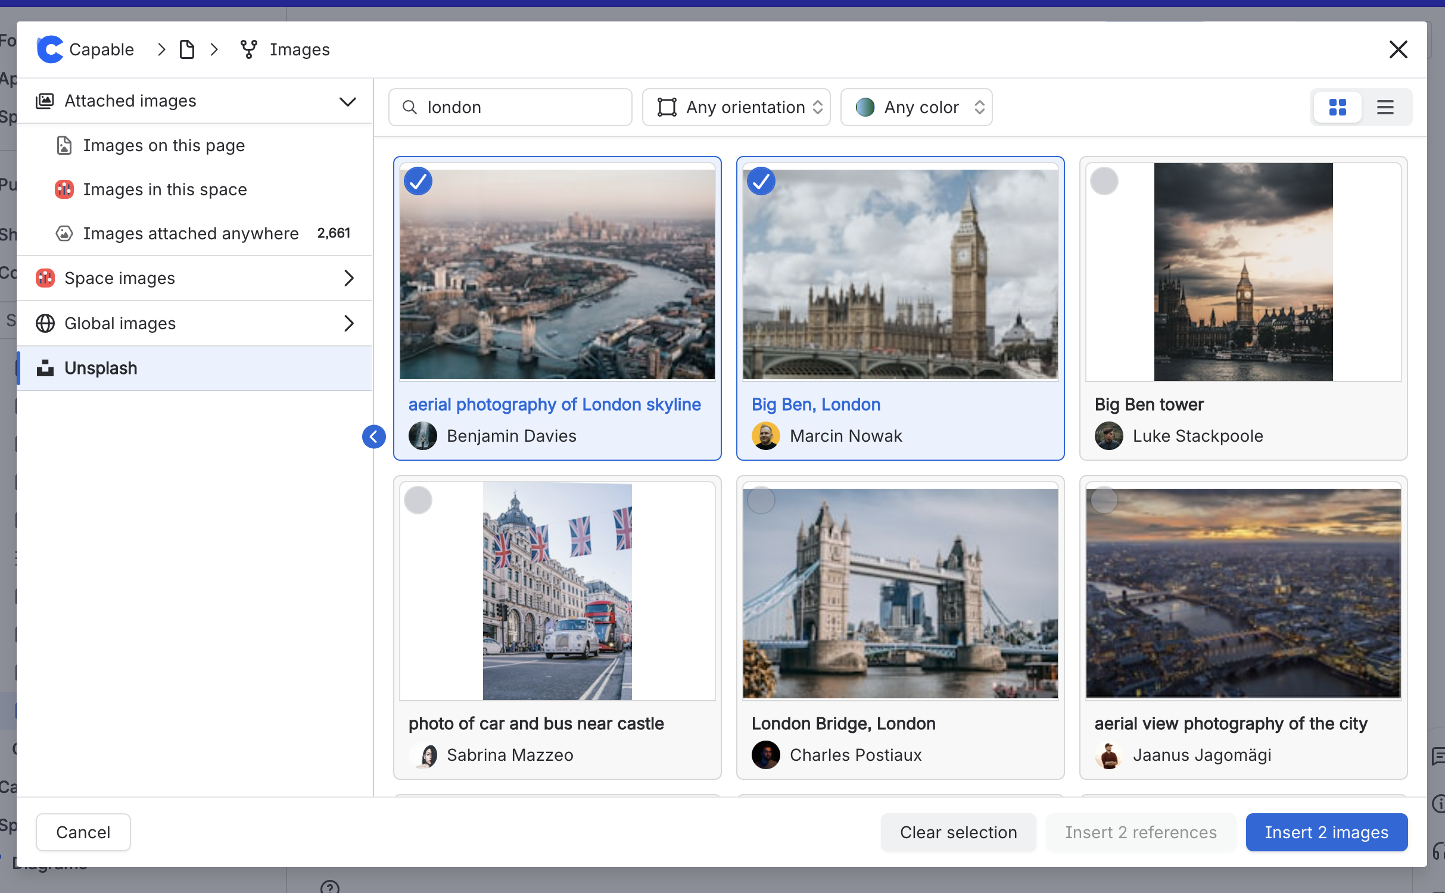Switch to list view layout
The image size is (1445, 893).
1385,107
